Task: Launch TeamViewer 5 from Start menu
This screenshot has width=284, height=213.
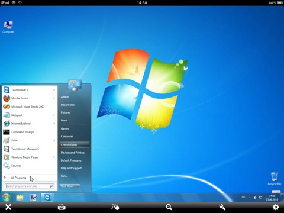Action: click(x=29, y=90)
